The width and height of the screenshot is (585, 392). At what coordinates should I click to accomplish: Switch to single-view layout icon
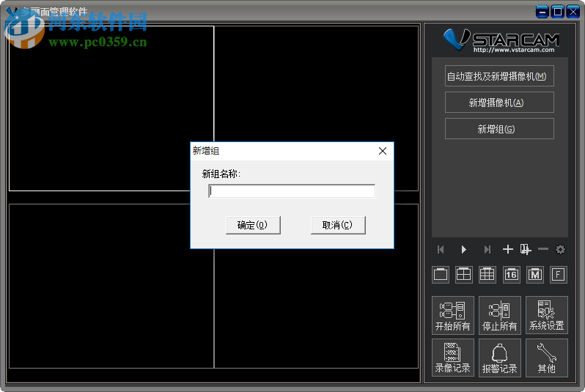[x=441, y=275]
